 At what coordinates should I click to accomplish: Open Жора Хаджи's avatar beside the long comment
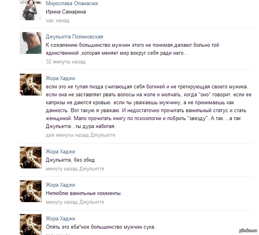point(30,84)
